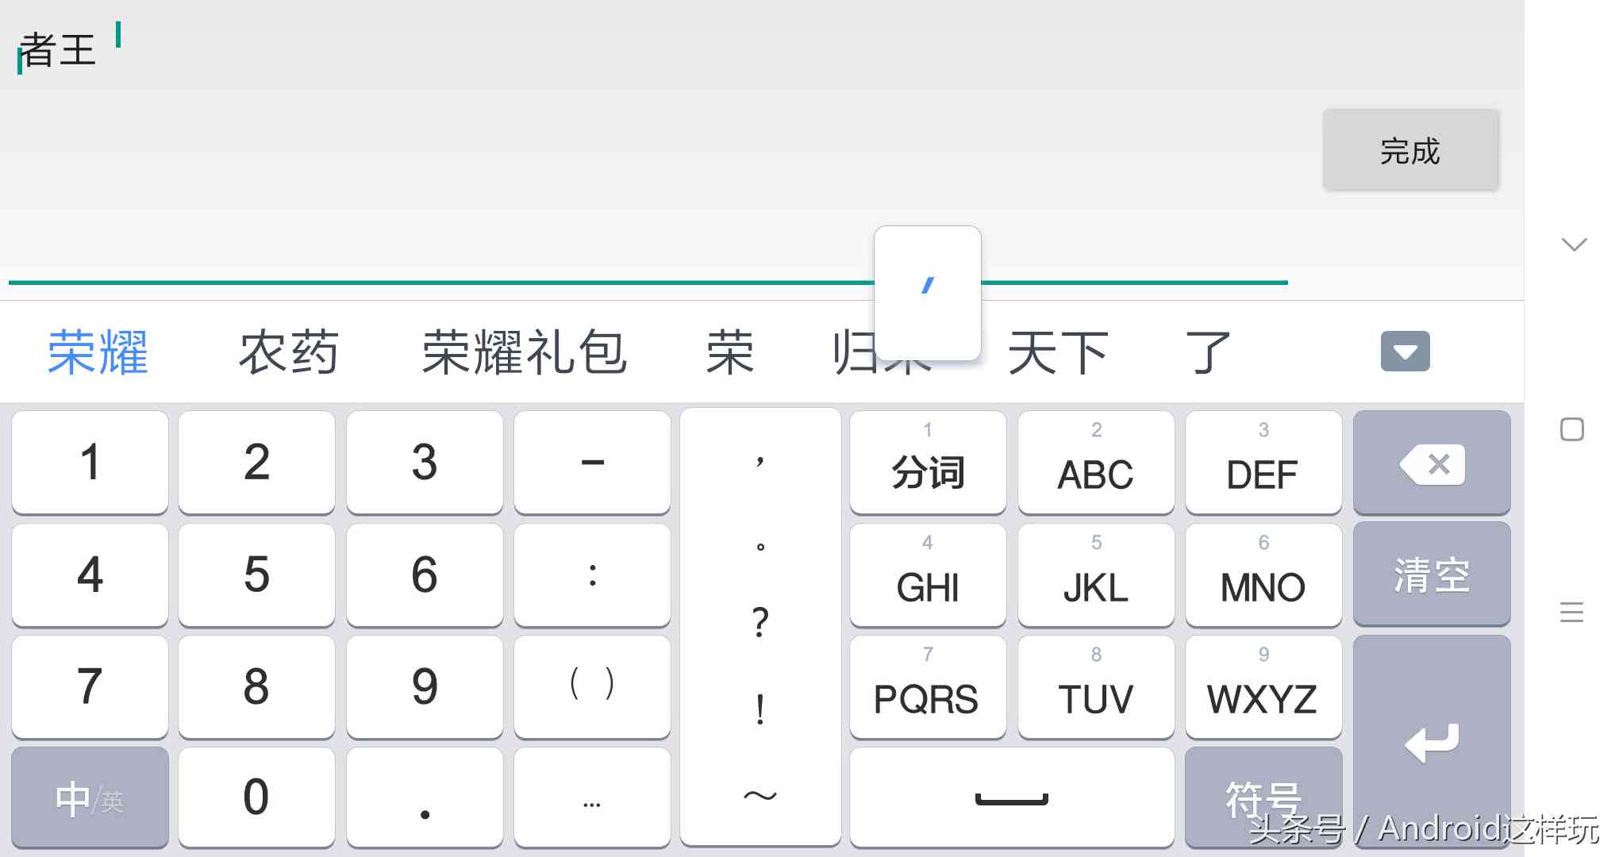1619x857 pixels.
Task: Tap the three-line menu navigation icon
Action: [x=1571, y=612]
